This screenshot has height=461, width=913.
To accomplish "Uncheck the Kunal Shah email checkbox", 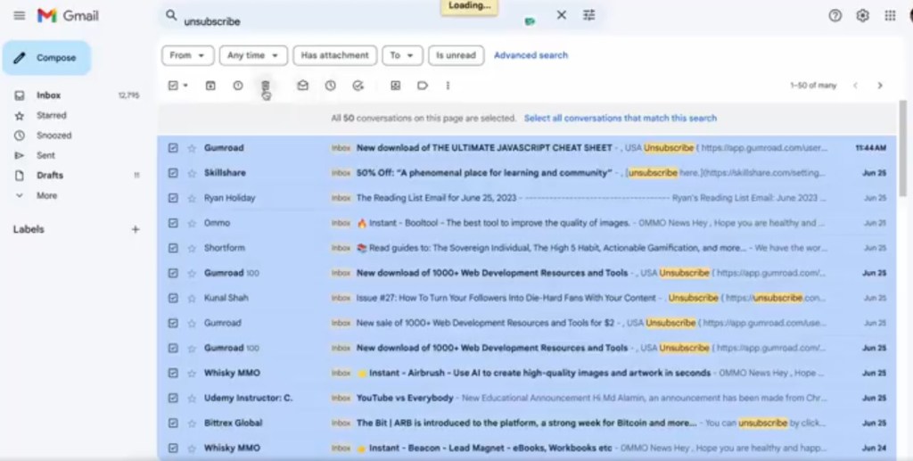I will [x=173, y=298].
